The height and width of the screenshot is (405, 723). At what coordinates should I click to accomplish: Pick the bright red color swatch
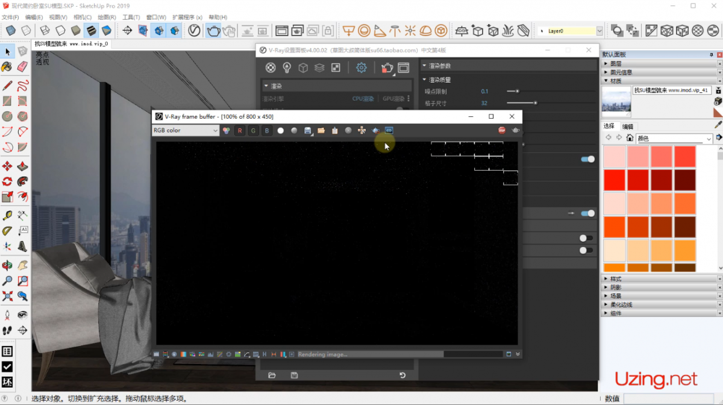615,180
